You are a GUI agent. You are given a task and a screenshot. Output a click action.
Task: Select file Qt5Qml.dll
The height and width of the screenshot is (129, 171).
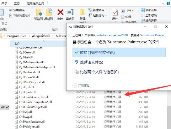tap(27, 87)
